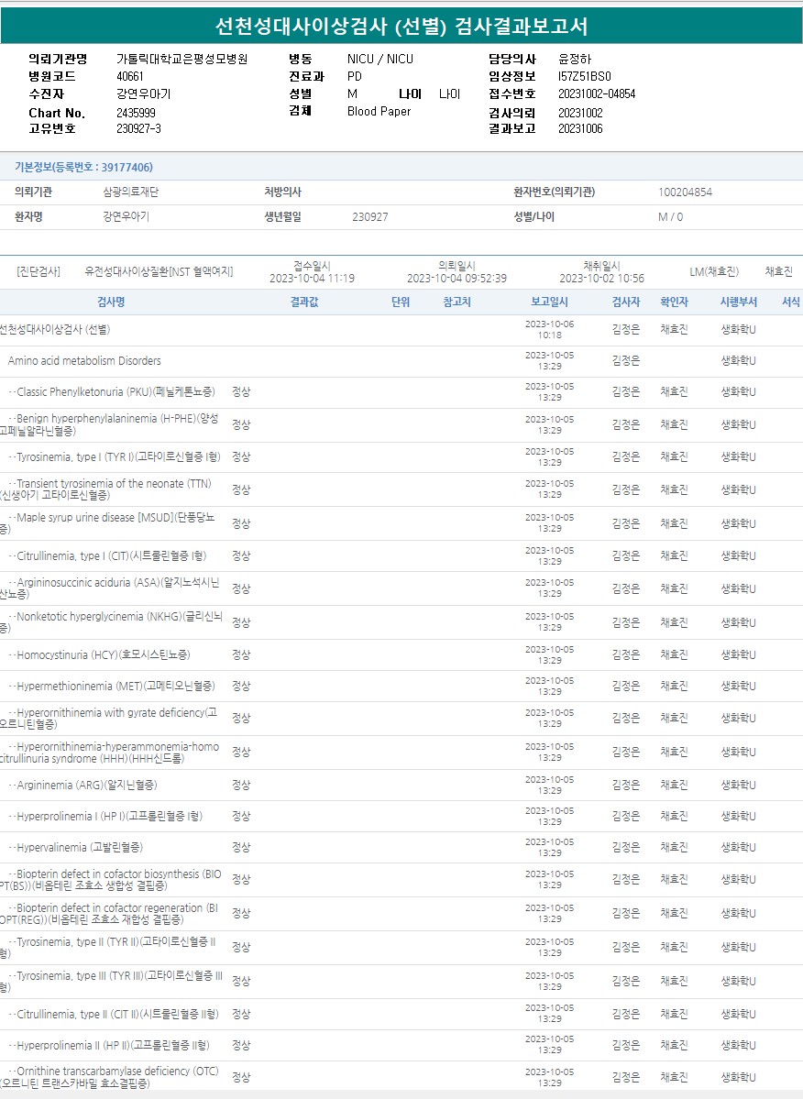Image resolution: width=803 pixels, height=1099 pixels.
Task: Click the Homocystinuria (HCY) test name
Action: [x=103, y=654]
